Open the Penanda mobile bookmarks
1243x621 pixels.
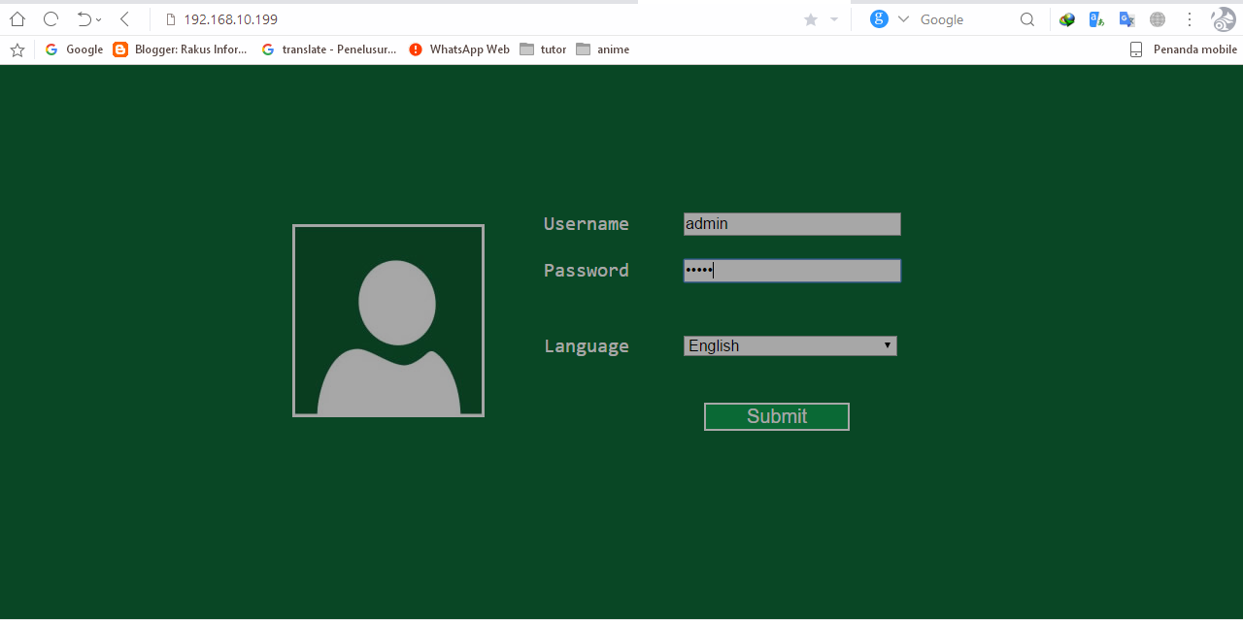pyautogui.click(x=1183, y=49)
